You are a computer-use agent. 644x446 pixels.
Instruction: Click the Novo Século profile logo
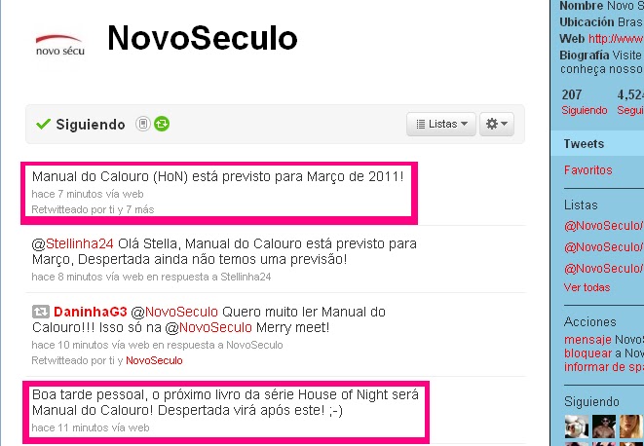coord(60,46)
